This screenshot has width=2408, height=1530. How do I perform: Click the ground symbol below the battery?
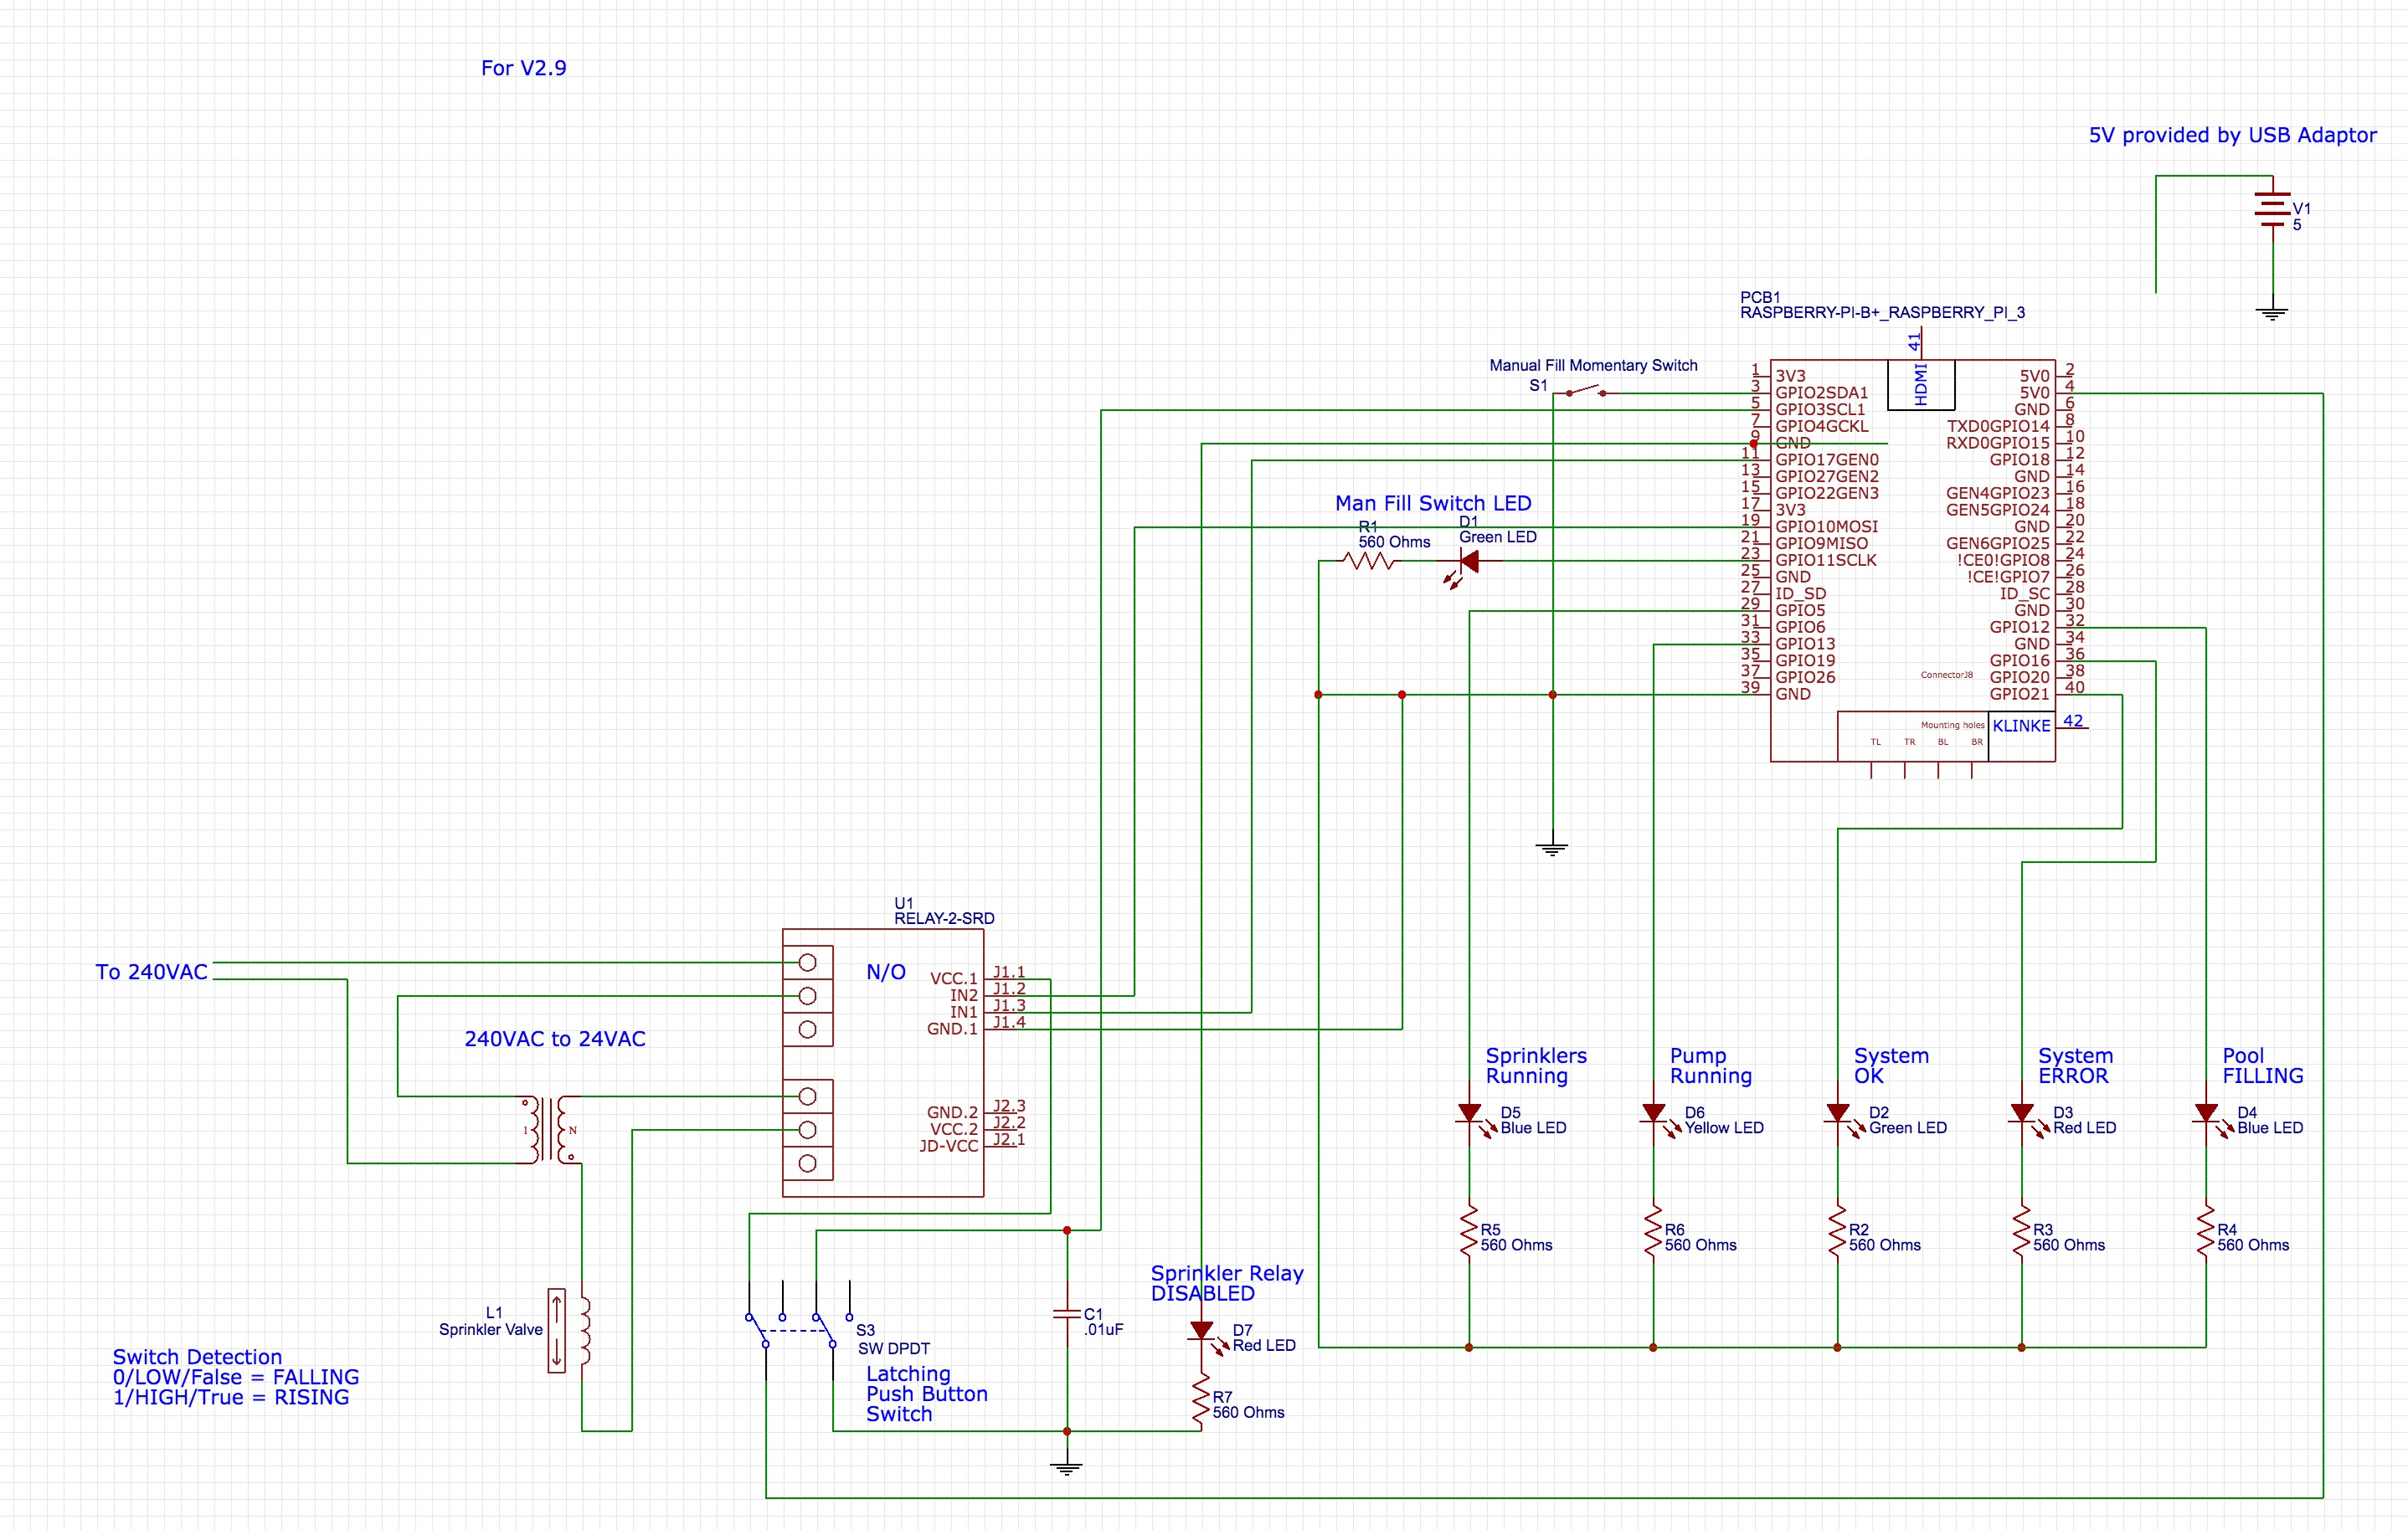coord(2272,313)
